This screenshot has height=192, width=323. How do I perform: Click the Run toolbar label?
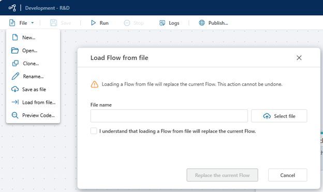point(104,23)
